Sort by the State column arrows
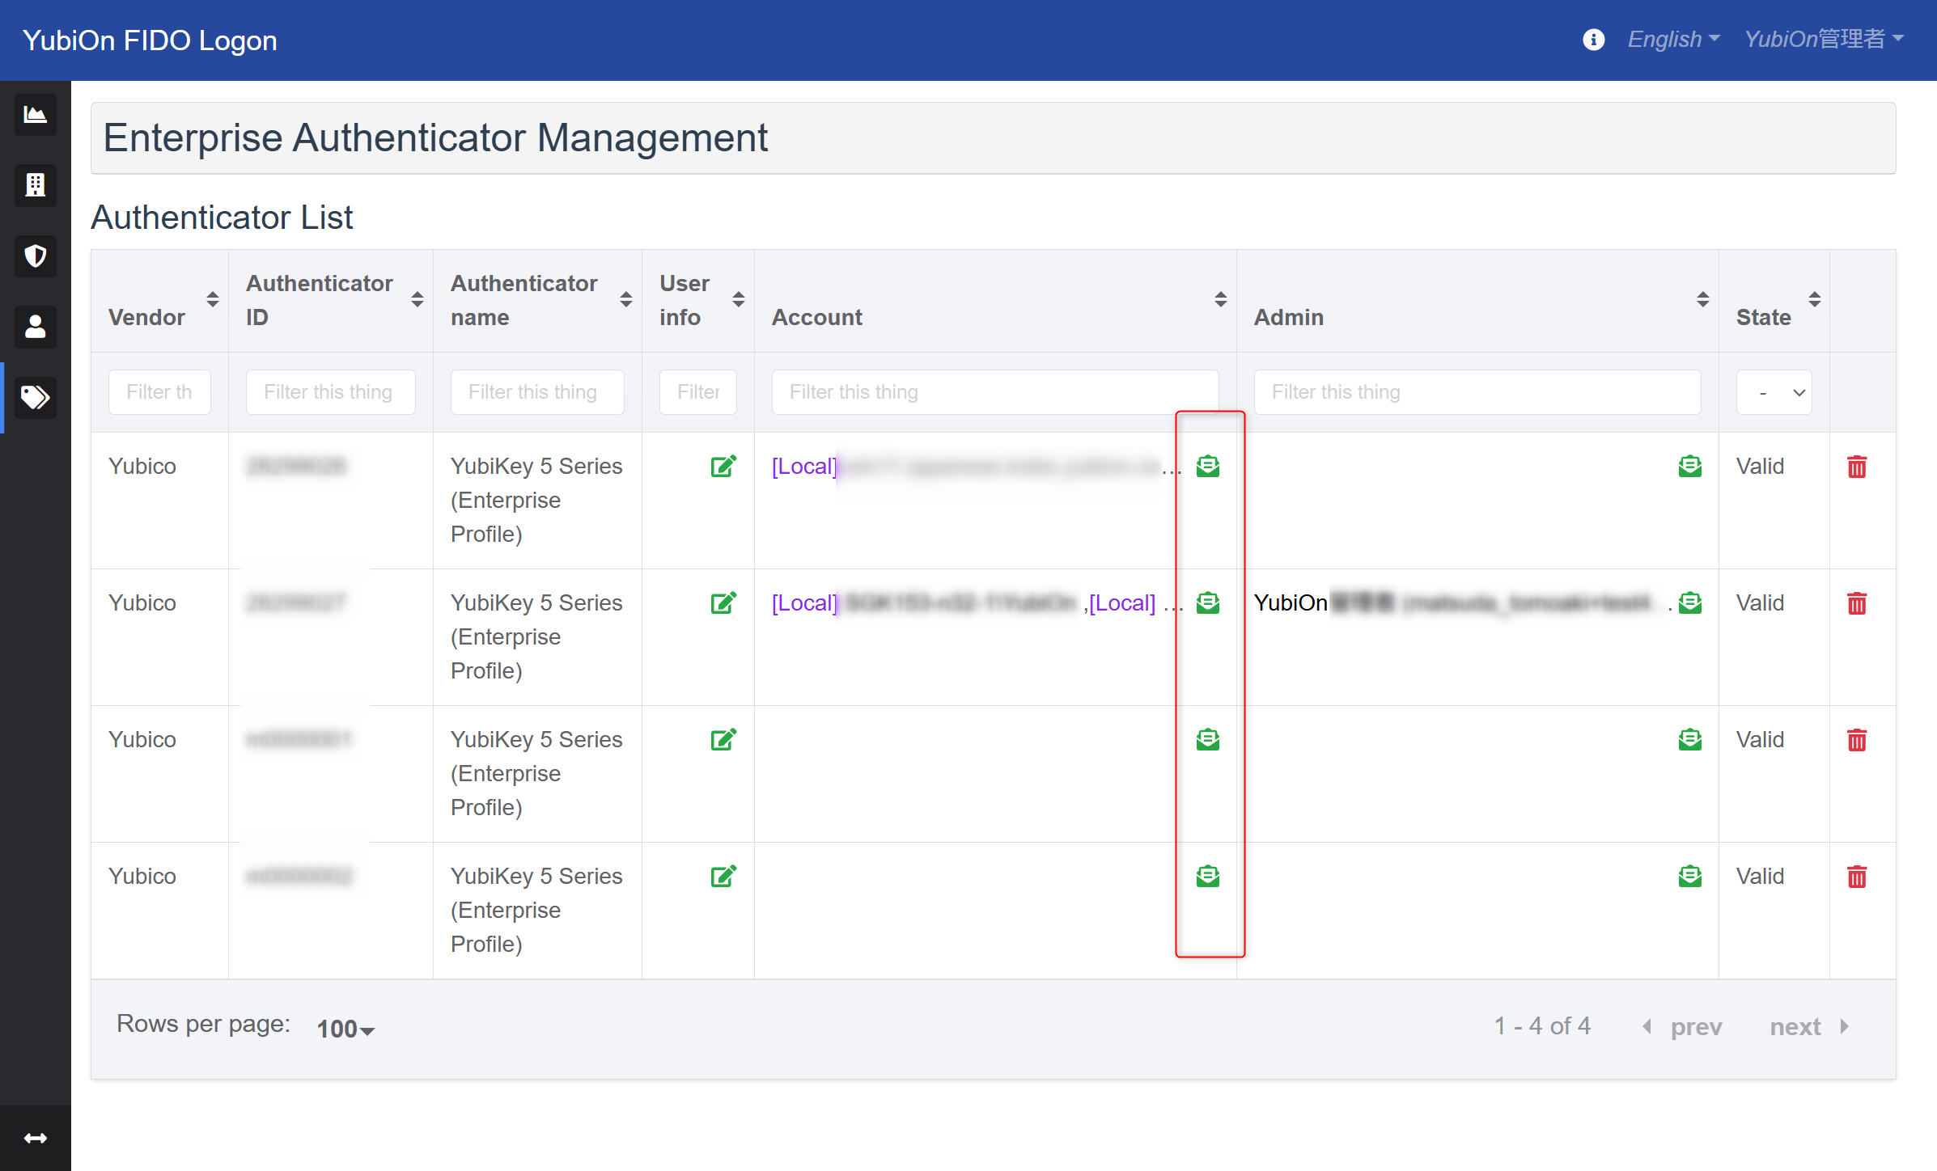 (x=1815, y=299)
